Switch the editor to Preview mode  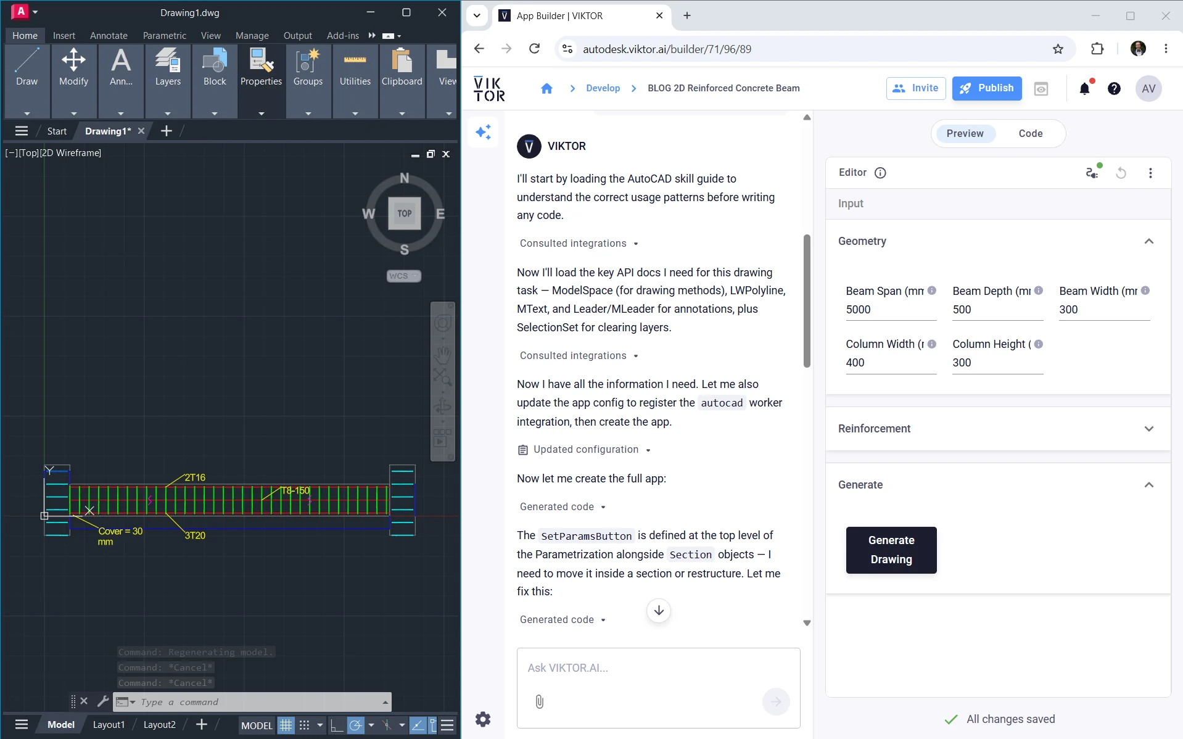coord(965,133)
